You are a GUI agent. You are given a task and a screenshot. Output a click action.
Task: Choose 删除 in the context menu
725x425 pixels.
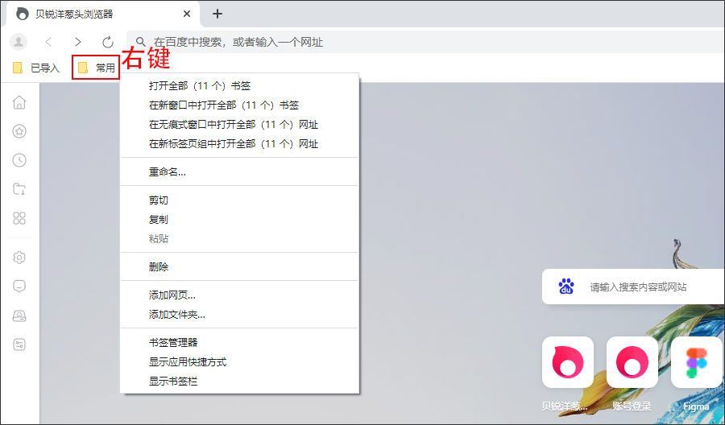click(159, 266)
